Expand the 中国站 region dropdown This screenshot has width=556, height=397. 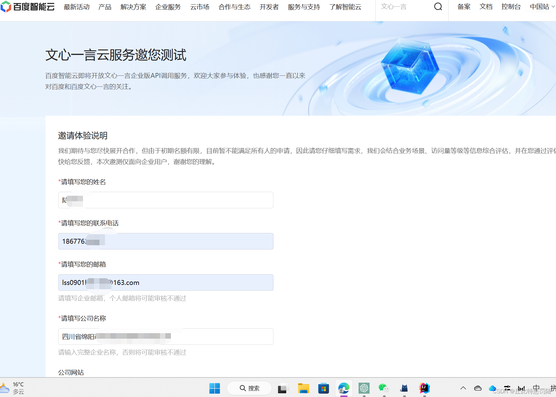coord(542,7)
